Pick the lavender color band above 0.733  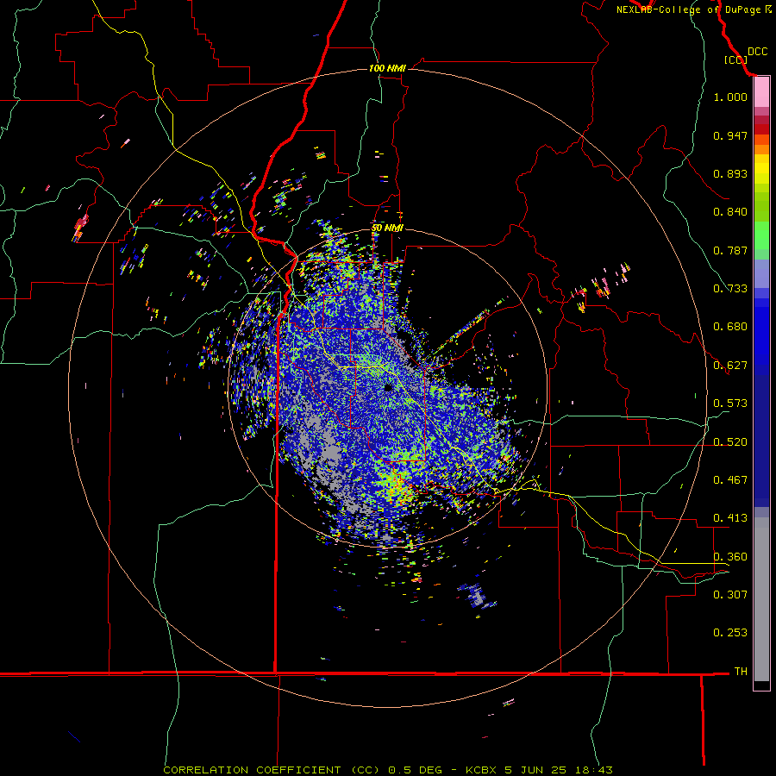coord(761,273)
